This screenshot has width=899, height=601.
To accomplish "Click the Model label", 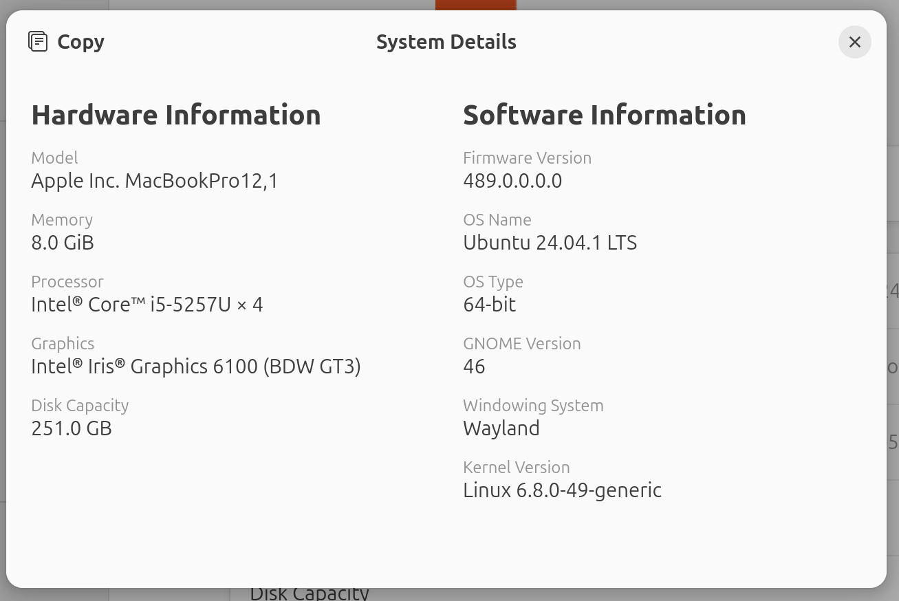I will (x=55, y=157).
